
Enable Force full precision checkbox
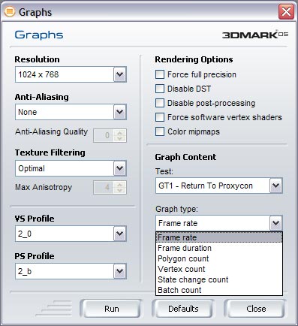160,74
